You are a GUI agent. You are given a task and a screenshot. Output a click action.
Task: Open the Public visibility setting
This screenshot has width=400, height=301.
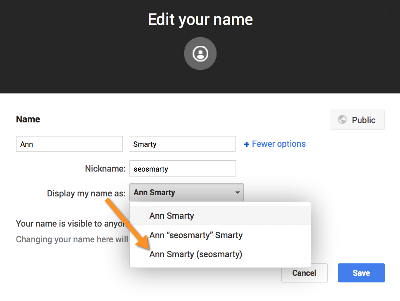357,120
